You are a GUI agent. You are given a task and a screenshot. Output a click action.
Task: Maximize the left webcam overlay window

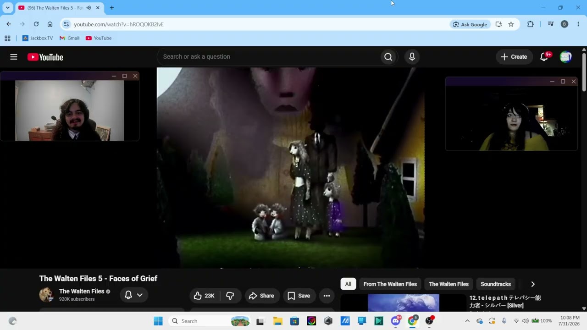[124, 76]
